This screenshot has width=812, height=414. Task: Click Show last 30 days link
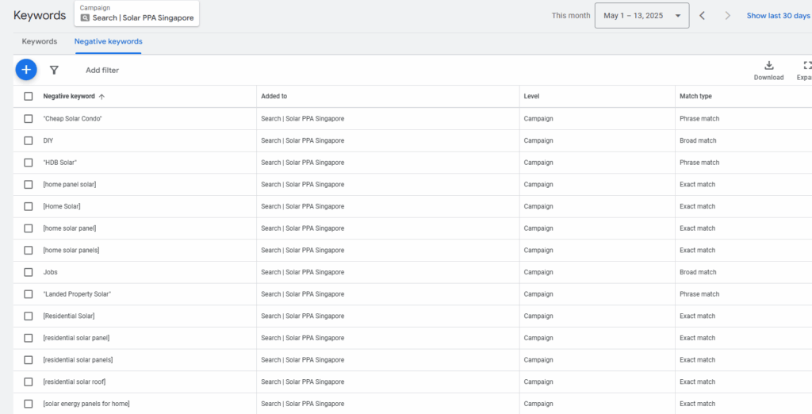(x=778, y=16)
